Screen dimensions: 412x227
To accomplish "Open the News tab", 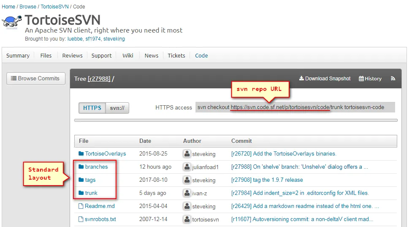I will coord(152,55).
